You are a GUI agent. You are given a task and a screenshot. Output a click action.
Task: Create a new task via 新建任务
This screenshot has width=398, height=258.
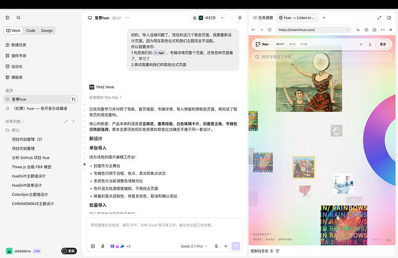point(16,45)
